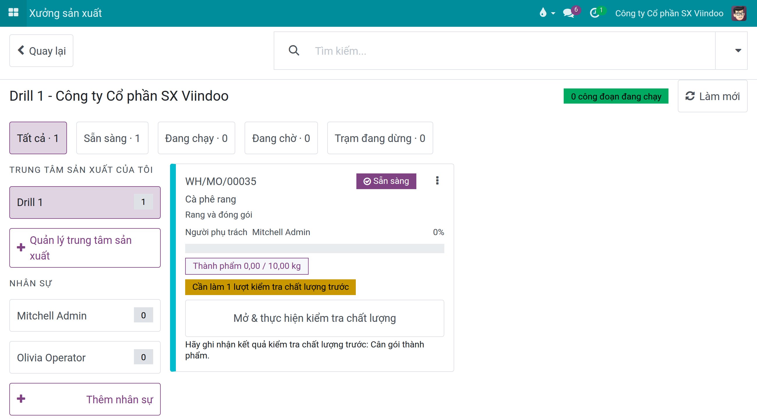757x419 pixels.
Task: Select the Drill 1 work center
Action: click(x=85, y=202)
